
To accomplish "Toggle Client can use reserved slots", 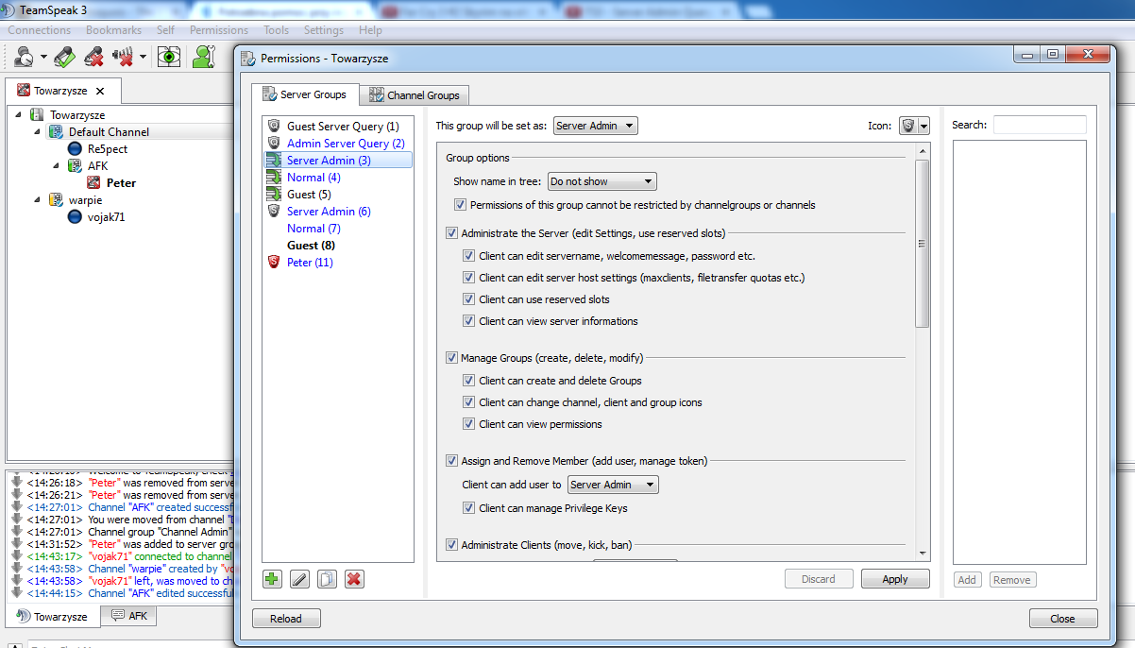I will [469, 299].
